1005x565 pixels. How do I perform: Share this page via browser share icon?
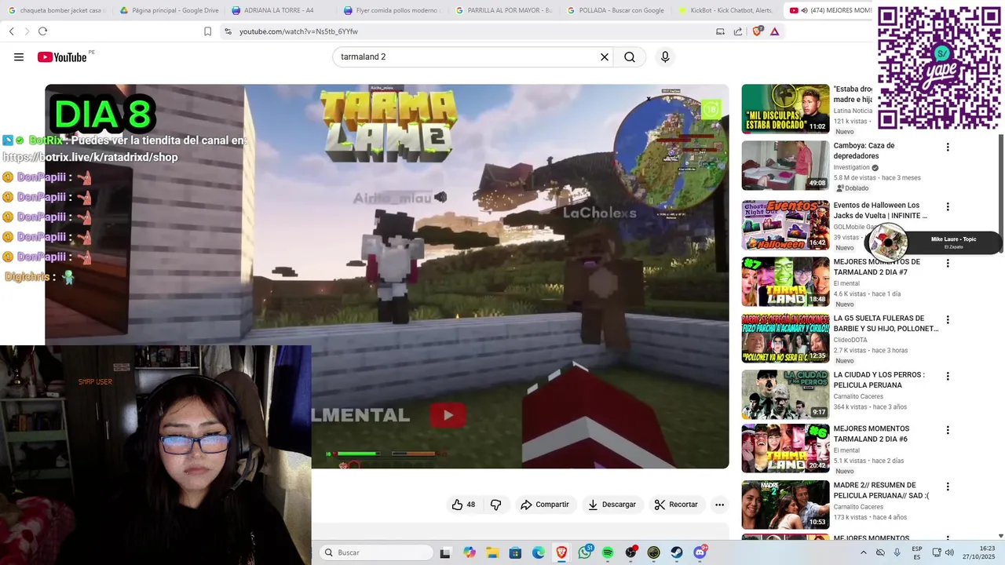click(x=738, y=31)
